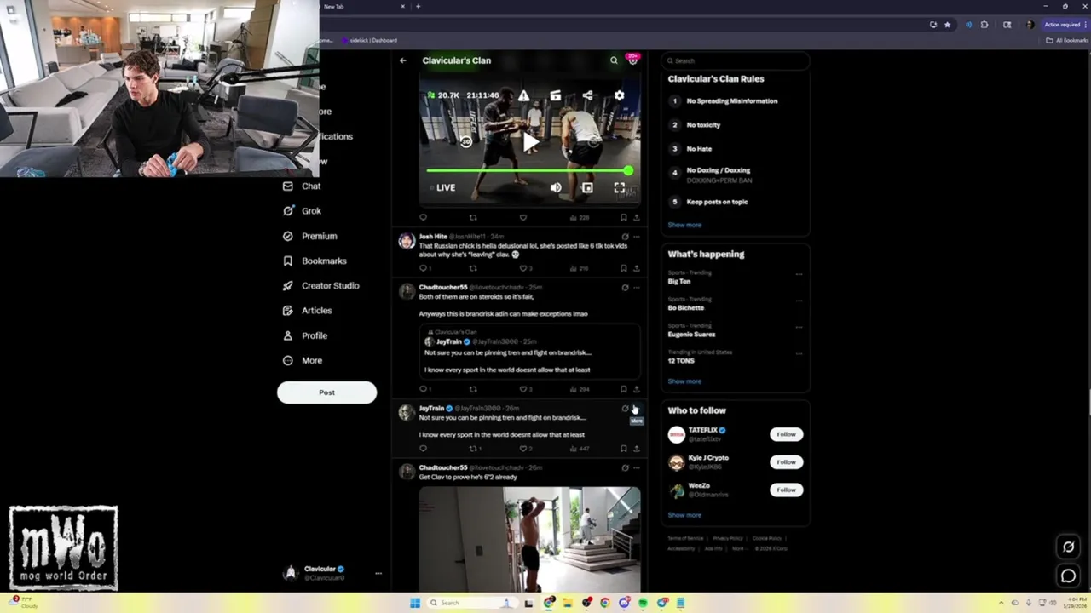The width and height of the screenshot is (1091, 613).
Task: Click the X search input field
Action: click(736, 60)
